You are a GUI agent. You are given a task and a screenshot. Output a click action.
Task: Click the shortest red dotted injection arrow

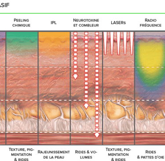tap(75, 56)
